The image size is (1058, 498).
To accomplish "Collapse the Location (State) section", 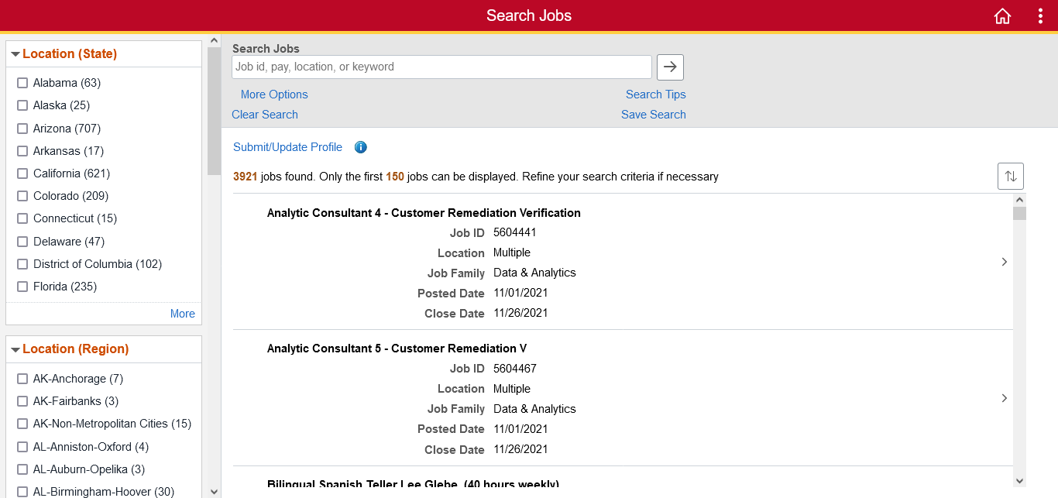I will 15,54.
